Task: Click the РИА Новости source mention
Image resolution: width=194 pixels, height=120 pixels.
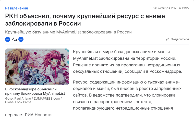Action: [39, 115]
